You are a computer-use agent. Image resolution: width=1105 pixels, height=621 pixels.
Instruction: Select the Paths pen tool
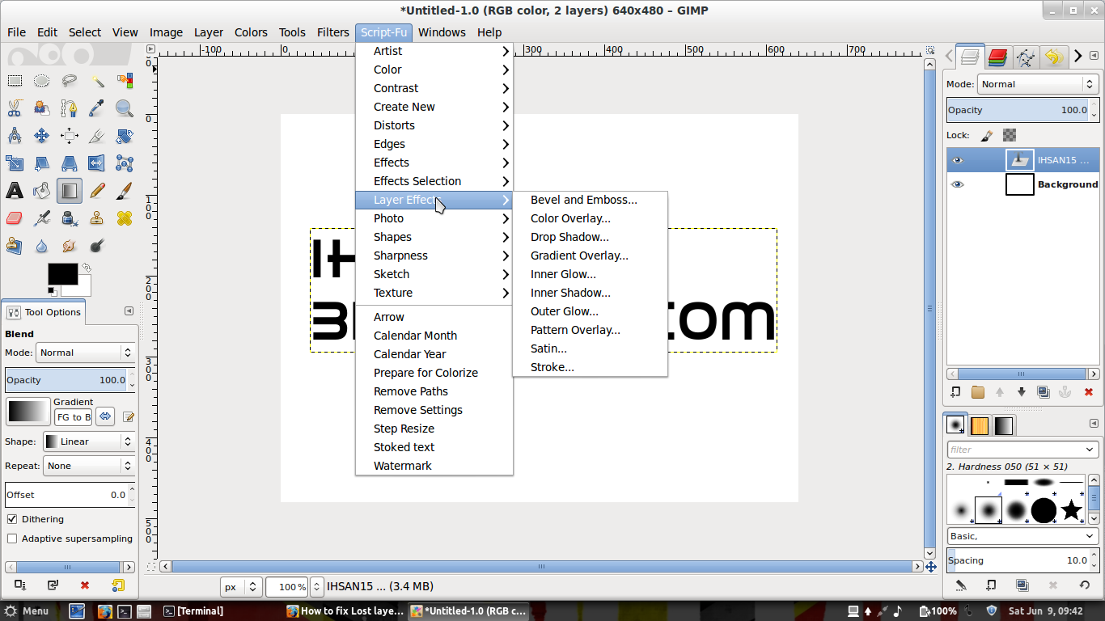(x=70, y=108)
